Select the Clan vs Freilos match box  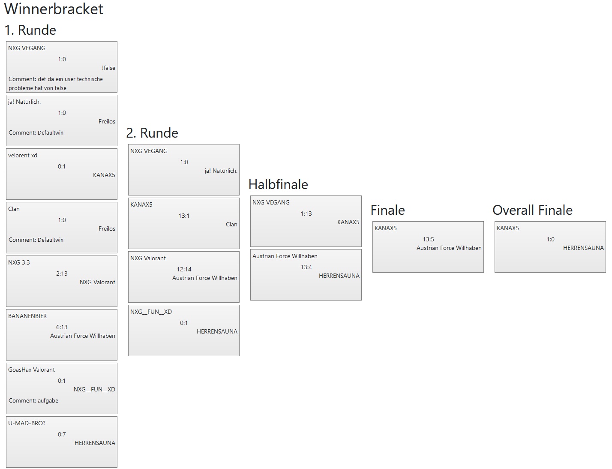coord(61,228)
